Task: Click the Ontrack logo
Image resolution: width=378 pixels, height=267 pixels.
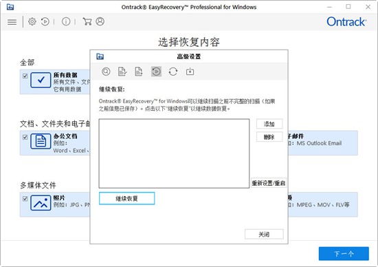Action: (346, 22)
